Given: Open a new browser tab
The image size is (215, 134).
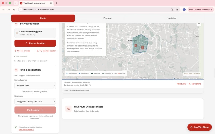Looking at the screenshot, I should click(56, 3).
